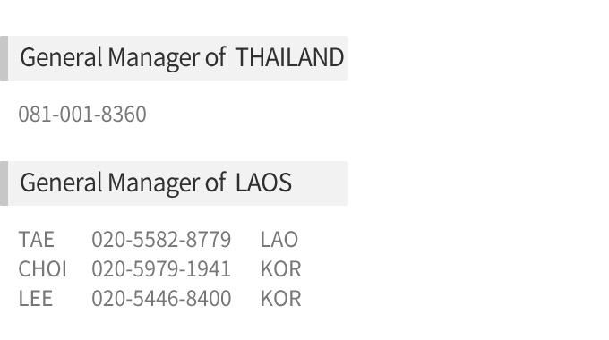Select the LAO language label
Viewport: 609px width, 340px height.
[279, 239]
